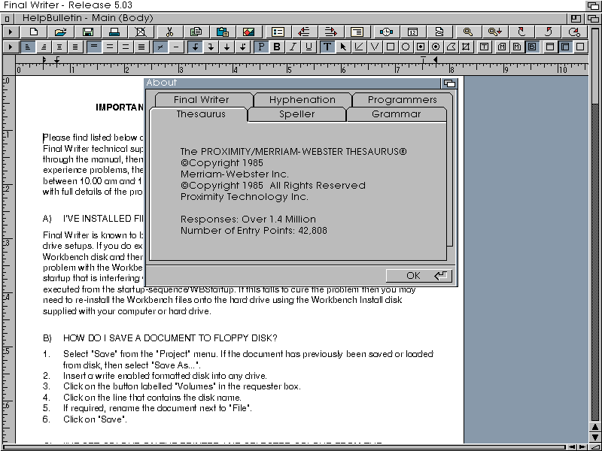Click the circular arrow with dot icon
Screen dimensions: 602x451
(x=575, y=32)
